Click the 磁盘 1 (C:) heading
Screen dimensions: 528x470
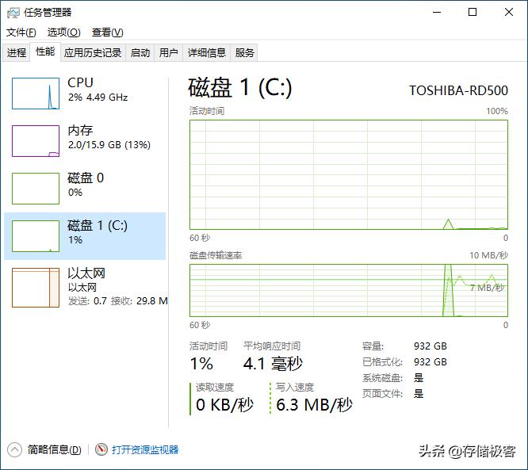(239, 87)
